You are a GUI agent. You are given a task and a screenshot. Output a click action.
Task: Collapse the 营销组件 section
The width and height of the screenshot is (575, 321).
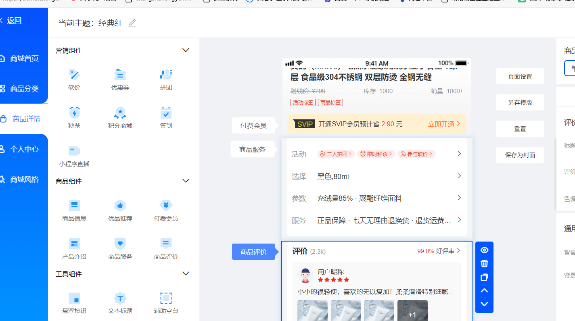[x=186, y=50]
